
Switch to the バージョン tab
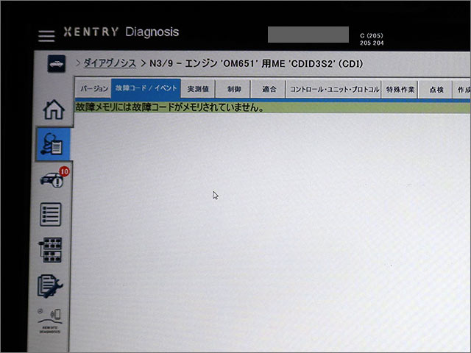coord(93,88)
